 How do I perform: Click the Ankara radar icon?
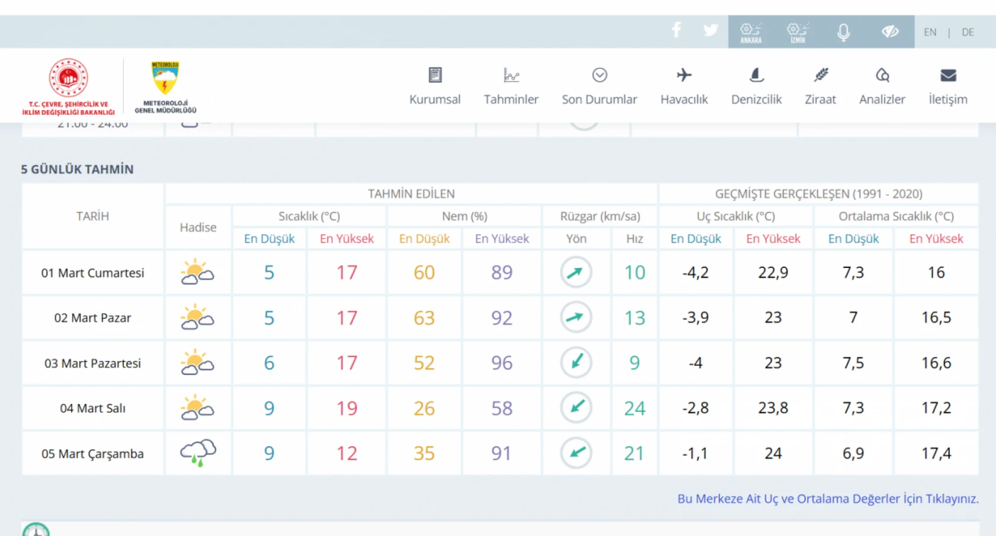751,32
